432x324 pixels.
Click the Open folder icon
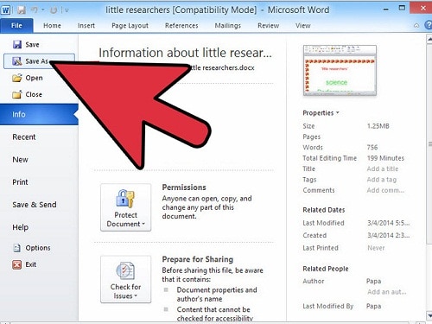[x=17, y=78]
